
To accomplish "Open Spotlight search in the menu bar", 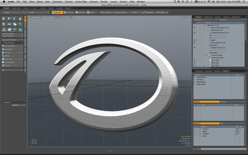I will pos(244,2).
